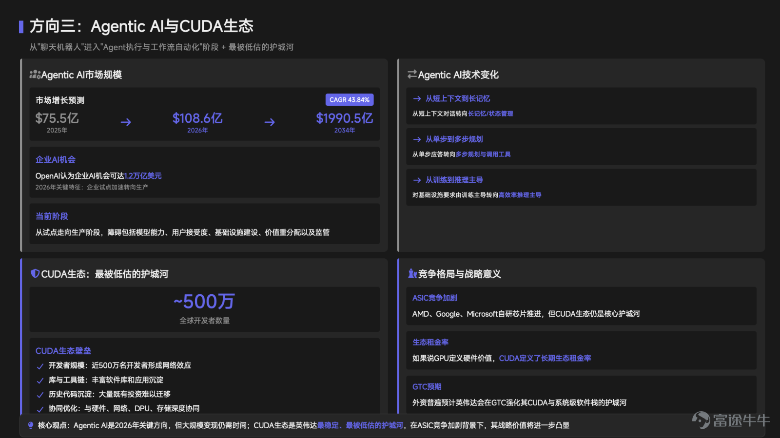The width and height of the screenshot is (780, 438).
Task: Click the people icon beside Agentic AI市场规模
Action: pos(35,75)
